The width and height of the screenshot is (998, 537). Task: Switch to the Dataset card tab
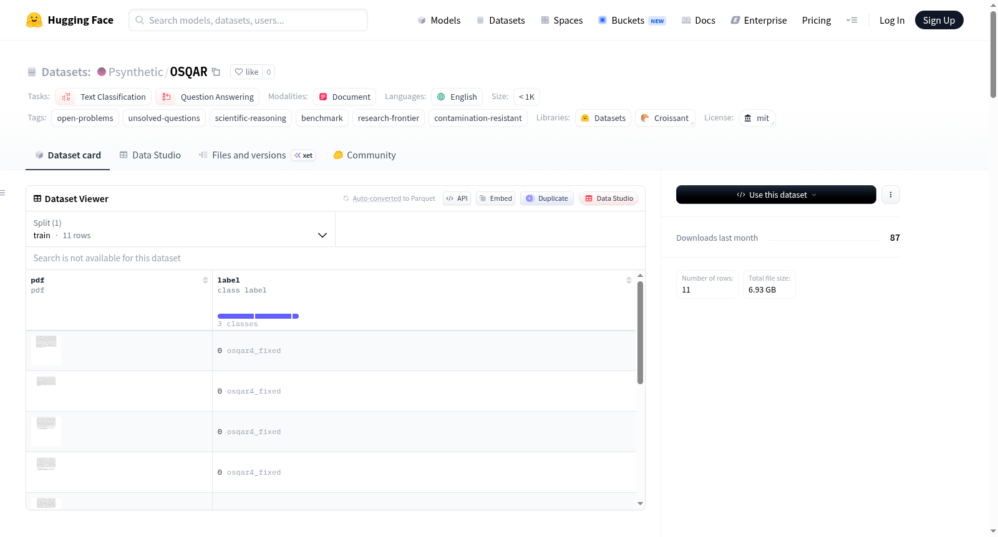click(x=67, y=155)
